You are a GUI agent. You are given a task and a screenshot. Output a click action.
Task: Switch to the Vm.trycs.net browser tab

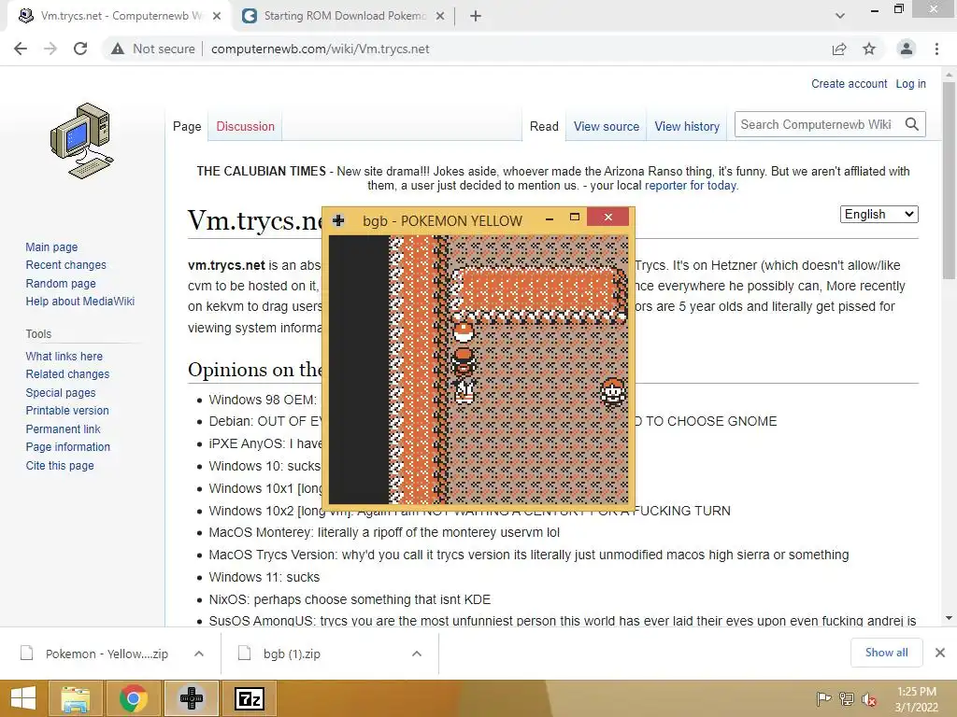(x=121, y=17)
